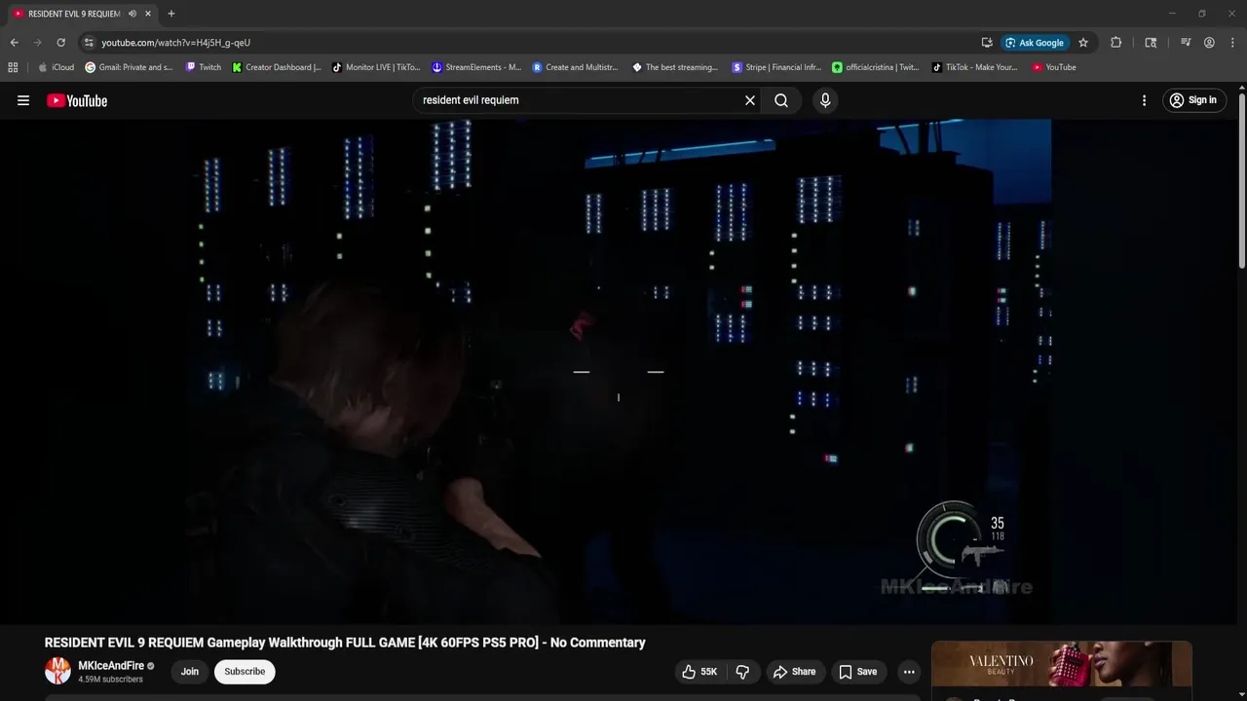Mute the tab via its speaker icon
1247x701 pixels.
point(132,14)
